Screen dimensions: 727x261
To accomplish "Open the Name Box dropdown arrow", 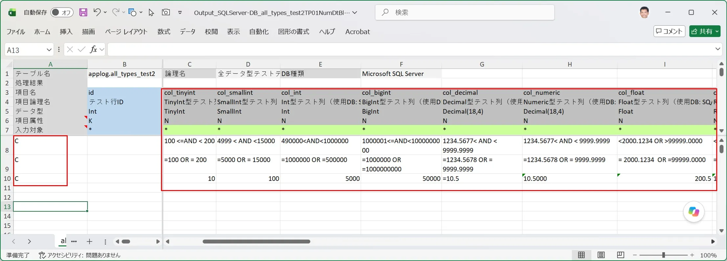I will [49, 50].
